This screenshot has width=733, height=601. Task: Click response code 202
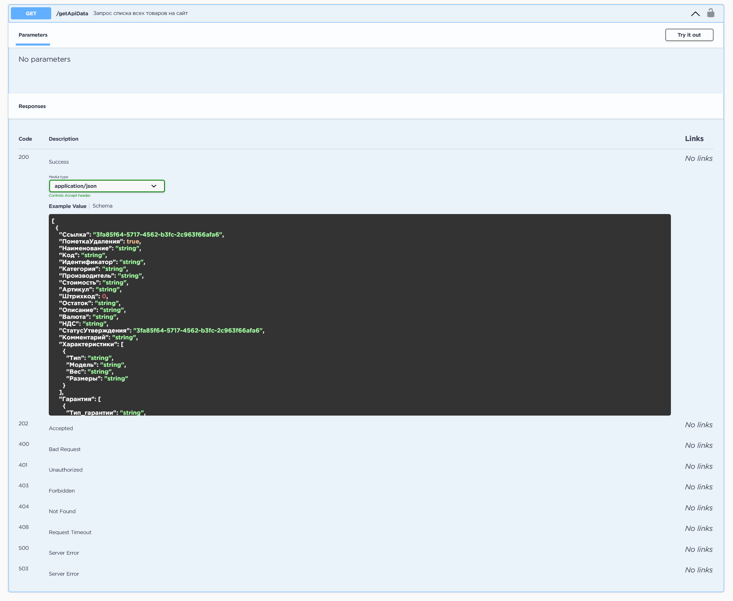tap(23, 423)
